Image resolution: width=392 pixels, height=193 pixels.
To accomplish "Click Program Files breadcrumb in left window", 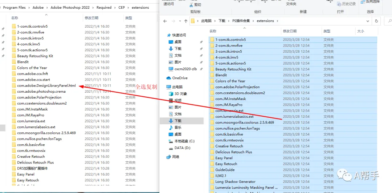I will pos(14,8).
